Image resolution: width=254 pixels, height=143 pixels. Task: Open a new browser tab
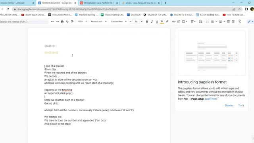[165, 3]
